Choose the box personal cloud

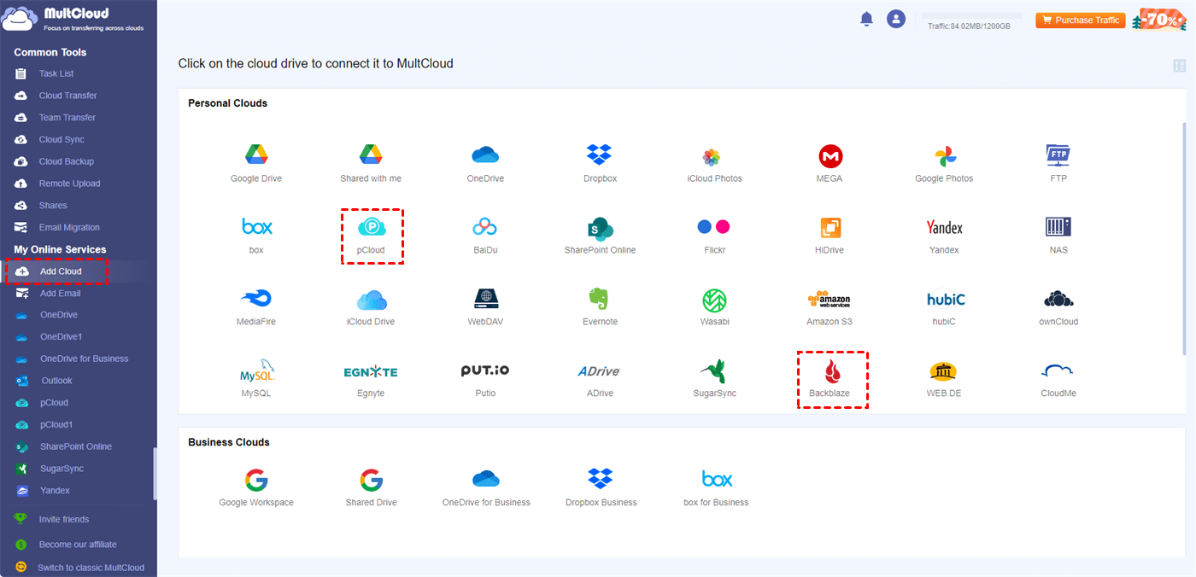coord(256,235)
